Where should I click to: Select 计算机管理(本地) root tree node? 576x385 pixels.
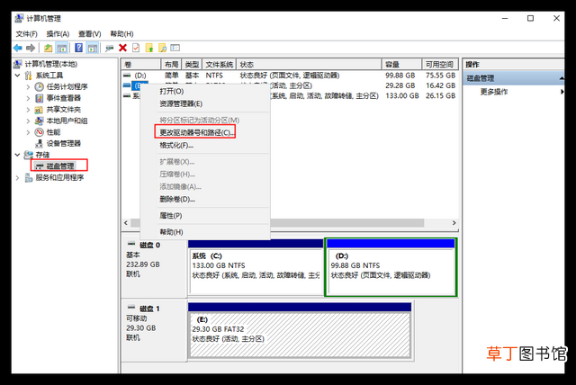(x=50, y=64)
